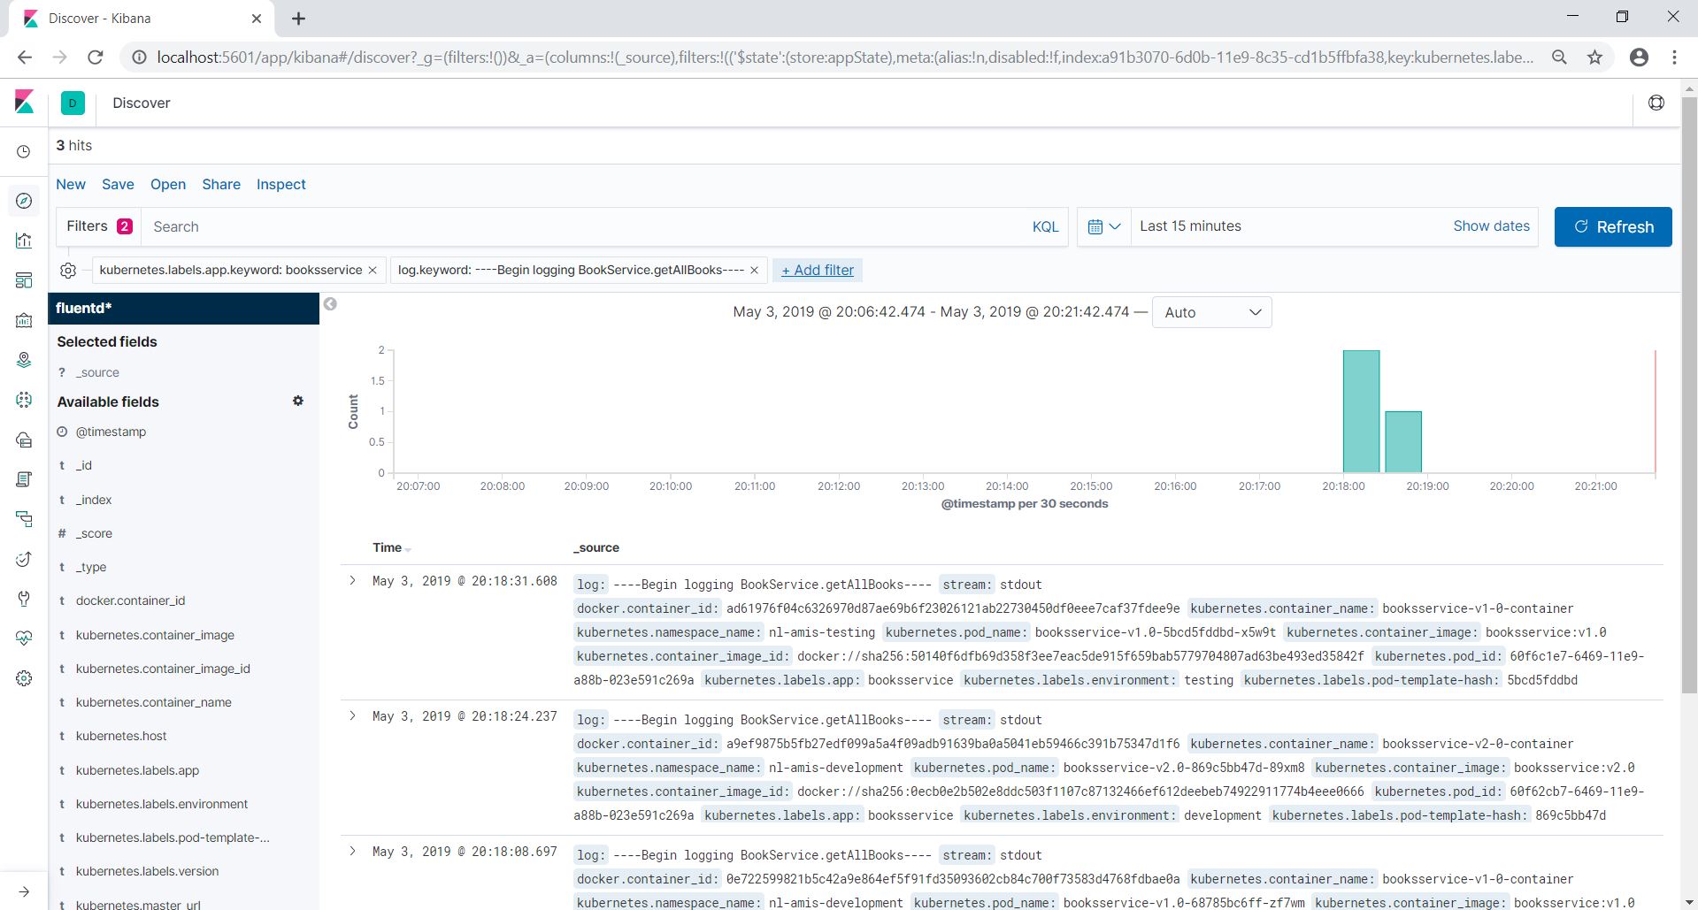The height and width of the screenshot is (910, 1698).
Task: Open field settings gear beside Available fields
Action: click(x=298, y=401)
